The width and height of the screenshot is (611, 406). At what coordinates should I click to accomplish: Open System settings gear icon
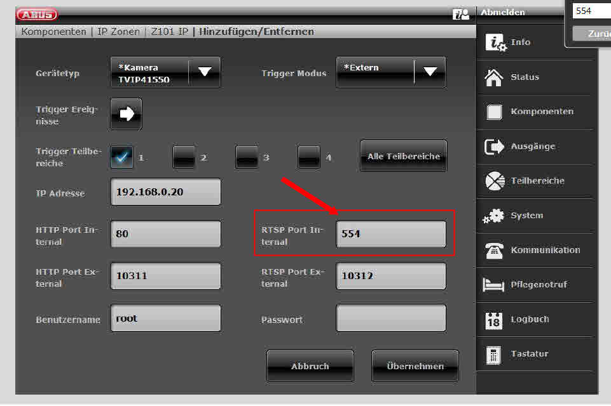(494, 216)
